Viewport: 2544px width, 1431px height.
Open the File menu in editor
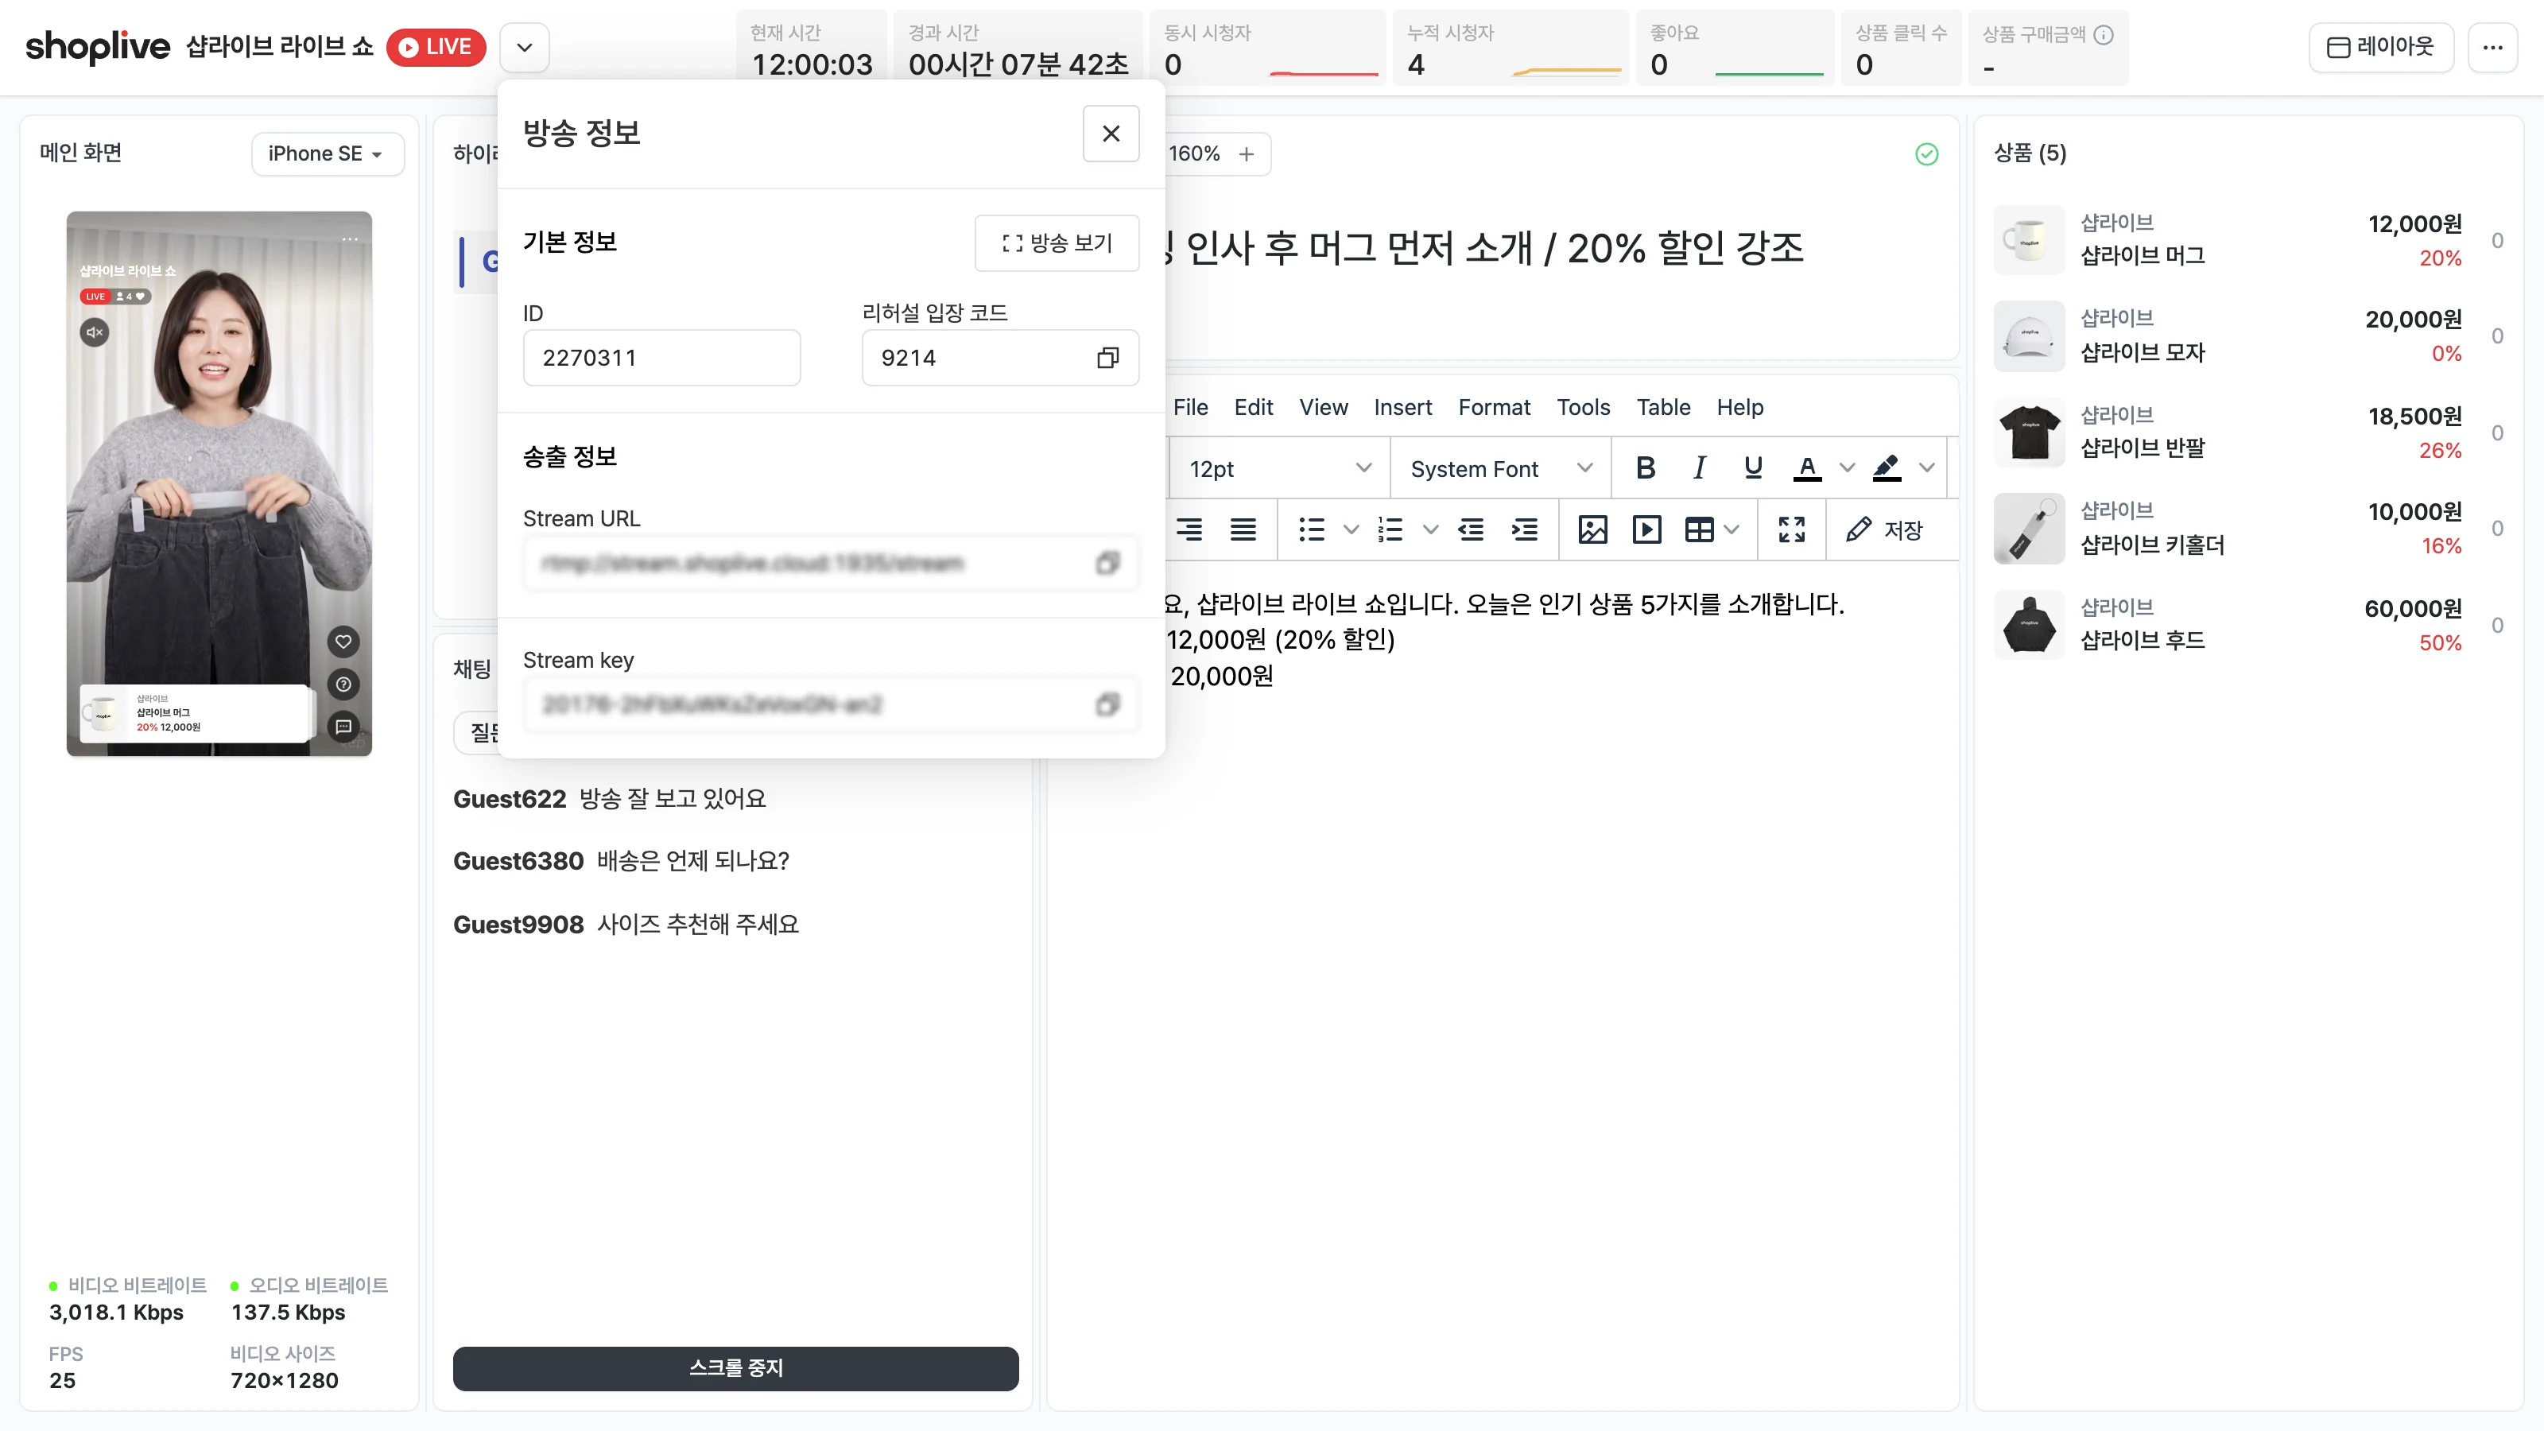1190,407
